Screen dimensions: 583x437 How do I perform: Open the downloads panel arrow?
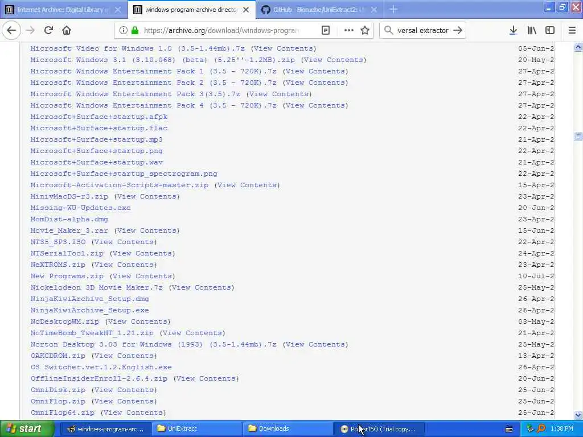[513, 31]
